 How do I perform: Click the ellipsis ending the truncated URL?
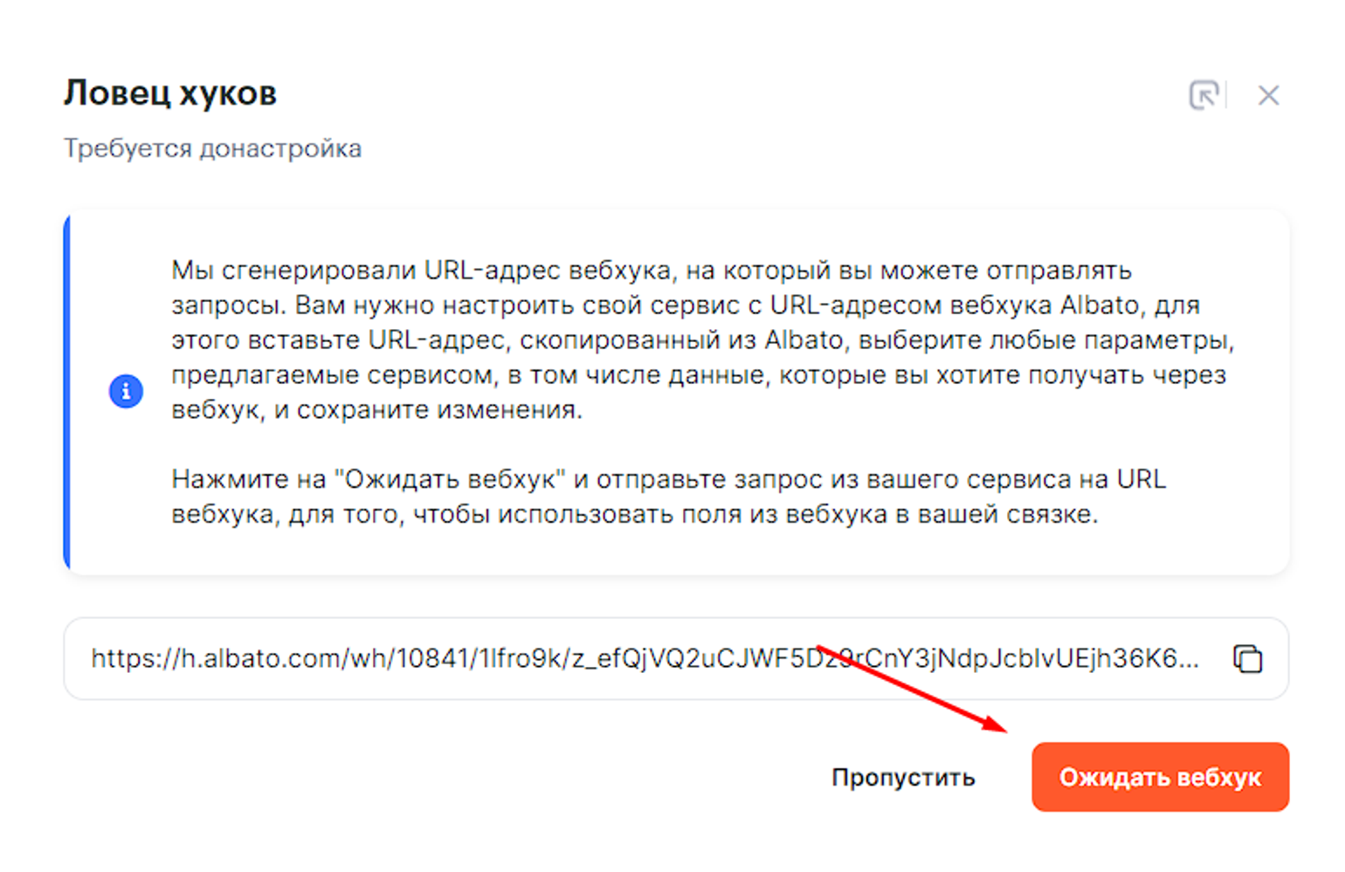coord(1189,660)
